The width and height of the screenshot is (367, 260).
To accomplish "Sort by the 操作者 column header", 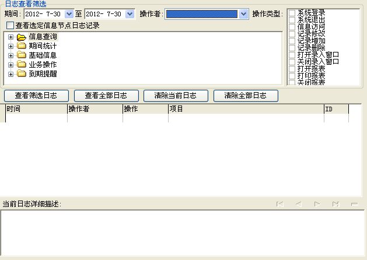I will point(95,109).
